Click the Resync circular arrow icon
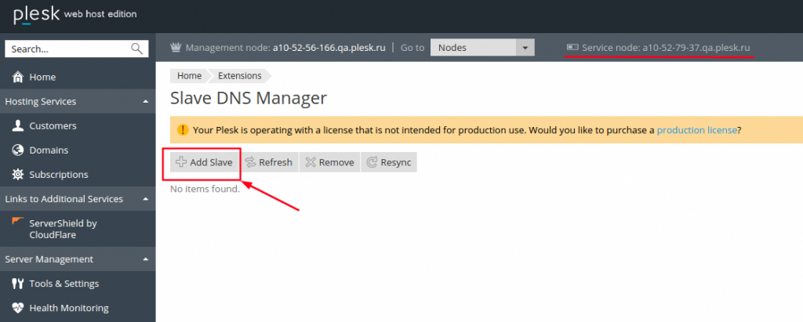The width and height of the screenshot is (803, 322). (x=372, y=162)
